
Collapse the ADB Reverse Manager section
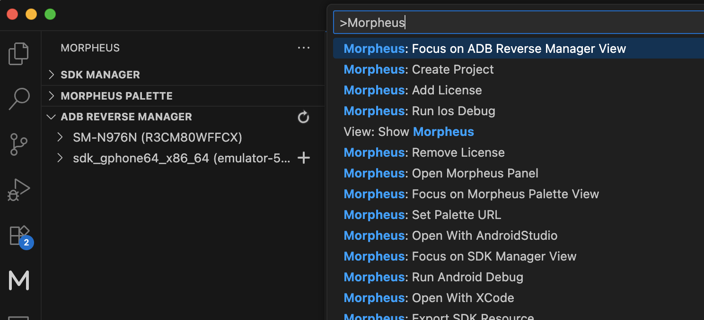pyautogui.click(x=52, y=117)
